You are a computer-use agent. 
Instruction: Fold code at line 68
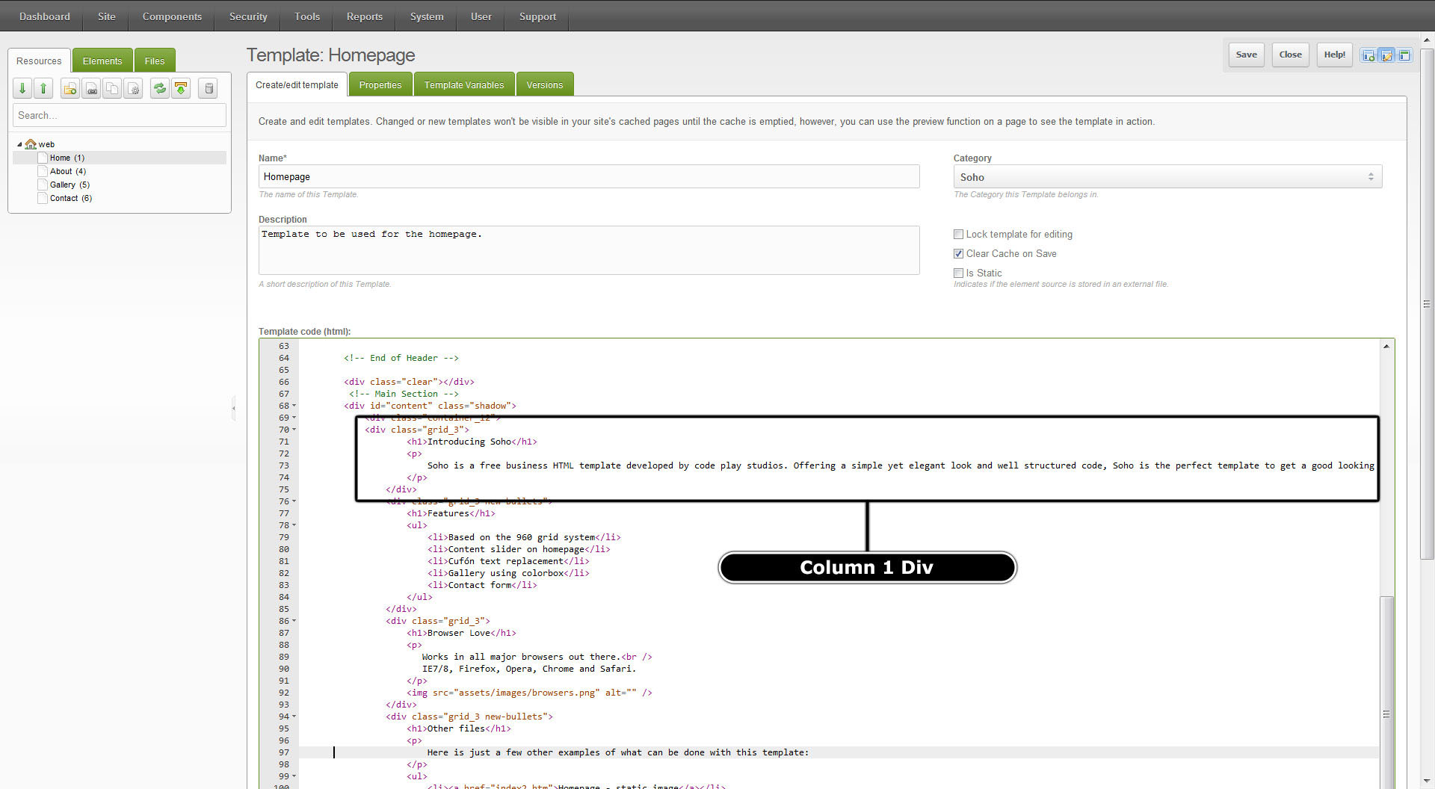294,406
